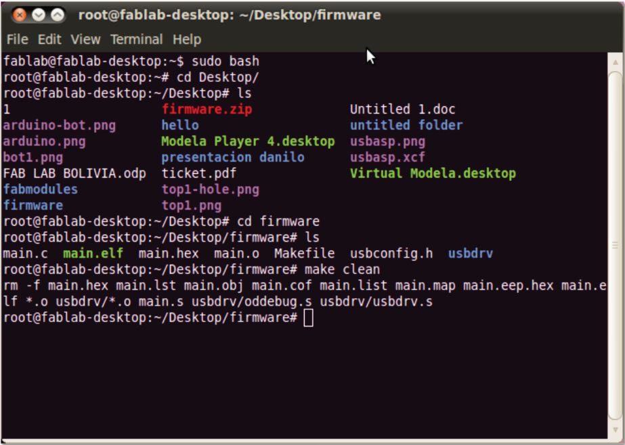The height and width of the screenshot is (445, 625).
Task: Click the top1-hole.png file name
Action: (x=211, y=189)
